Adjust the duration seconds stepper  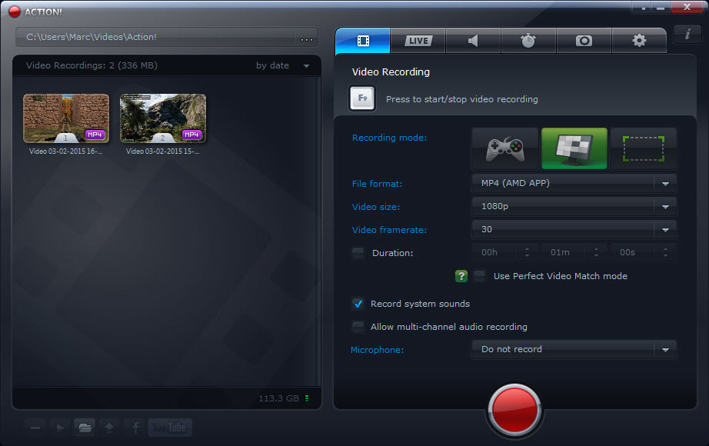click(x=666, y=252)
